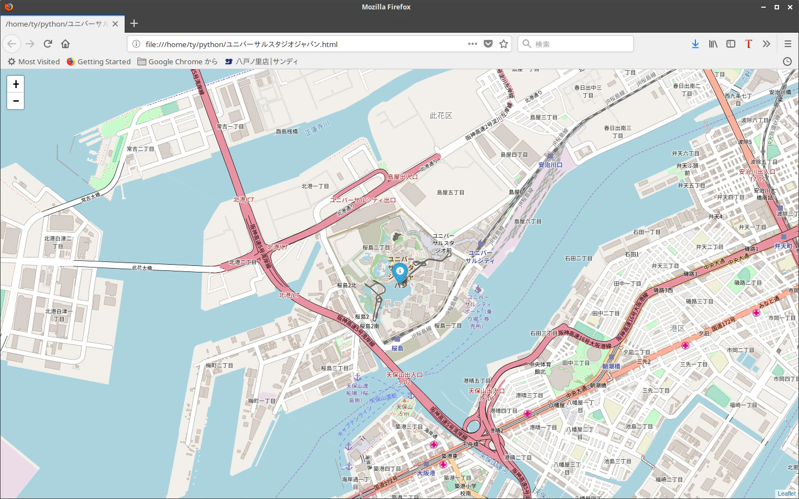Expand the toolbar overflow chevron menu
799x499 pixels.
pos(766,44)
